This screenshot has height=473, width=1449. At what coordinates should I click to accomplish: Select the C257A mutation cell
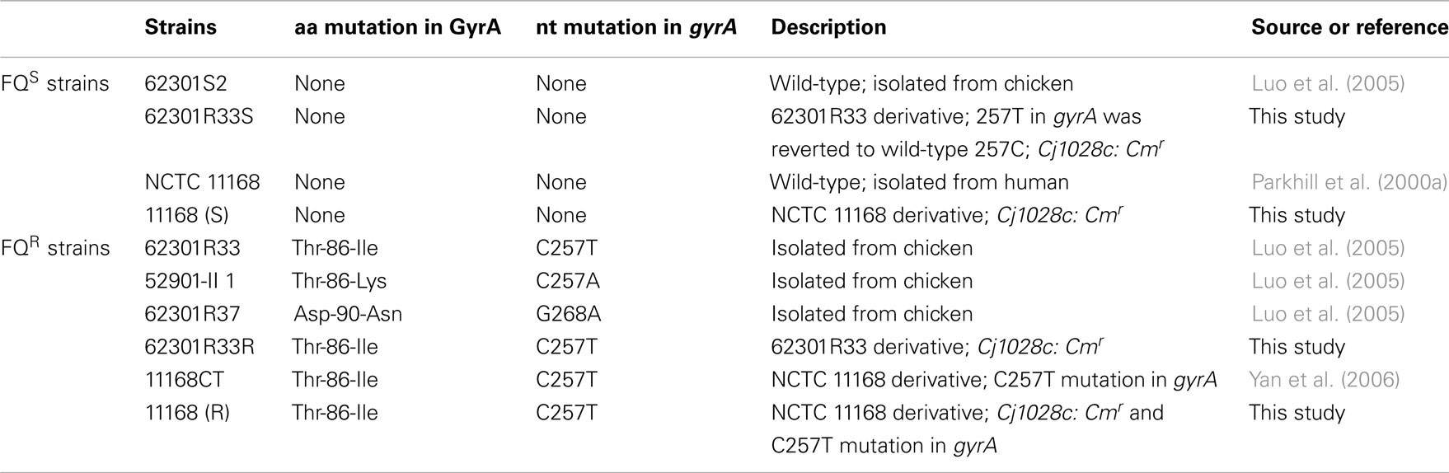[567, 281]
